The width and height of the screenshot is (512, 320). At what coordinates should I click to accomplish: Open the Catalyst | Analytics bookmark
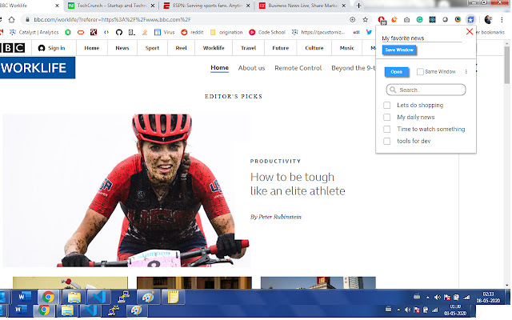(x=34, y=32)
